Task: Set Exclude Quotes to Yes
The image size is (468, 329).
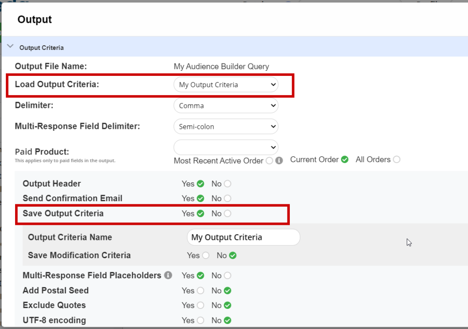Action: click(x=200, y=305)
